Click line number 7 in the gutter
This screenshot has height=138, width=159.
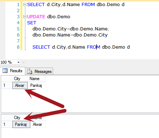click(x=18, y=41)
